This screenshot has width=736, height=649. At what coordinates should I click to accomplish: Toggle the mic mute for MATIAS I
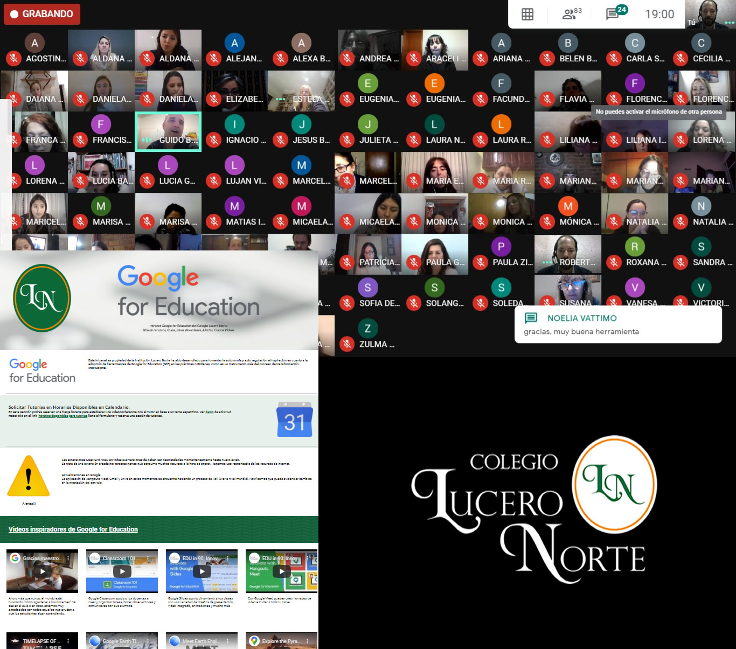click(x=214, y=221)
